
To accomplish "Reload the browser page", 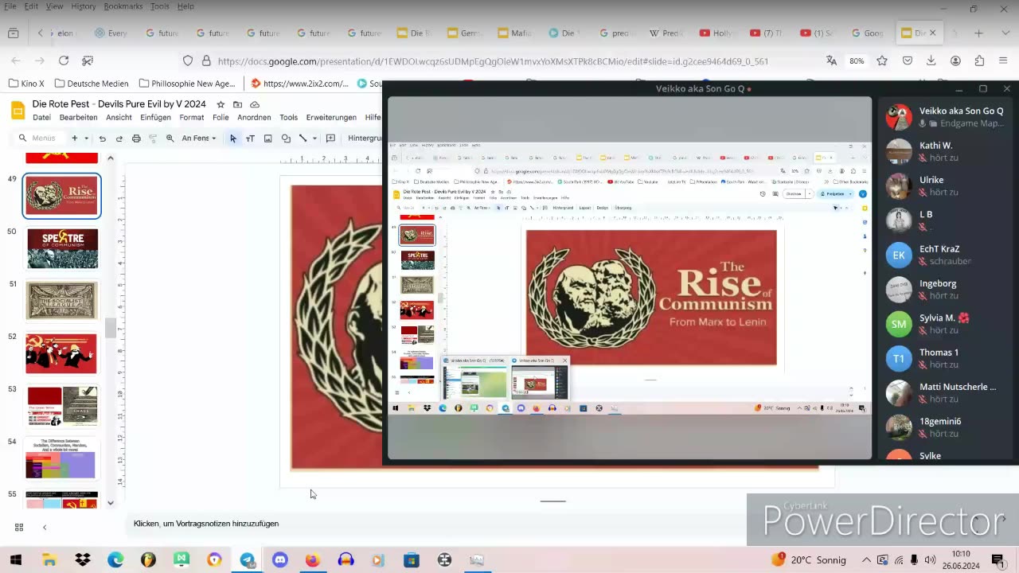I will point(64,60).
